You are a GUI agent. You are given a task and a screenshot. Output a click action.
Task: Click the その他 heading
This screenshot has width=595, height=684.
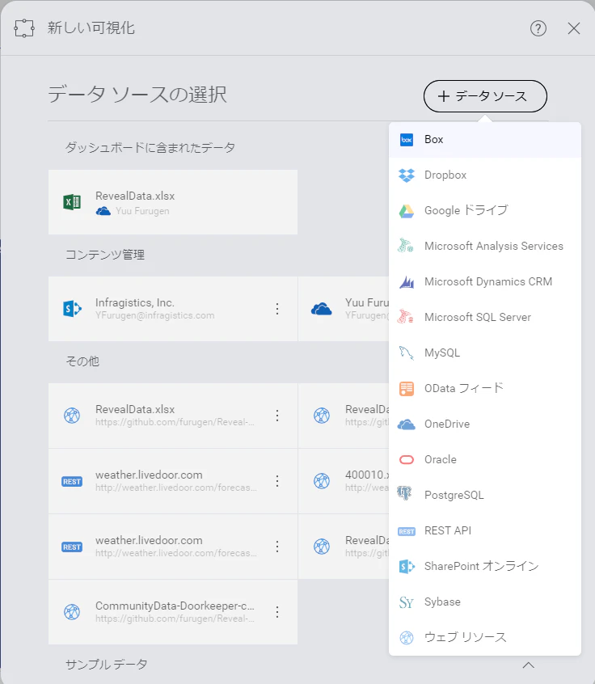pyautogui.click(x=82, y=361)
